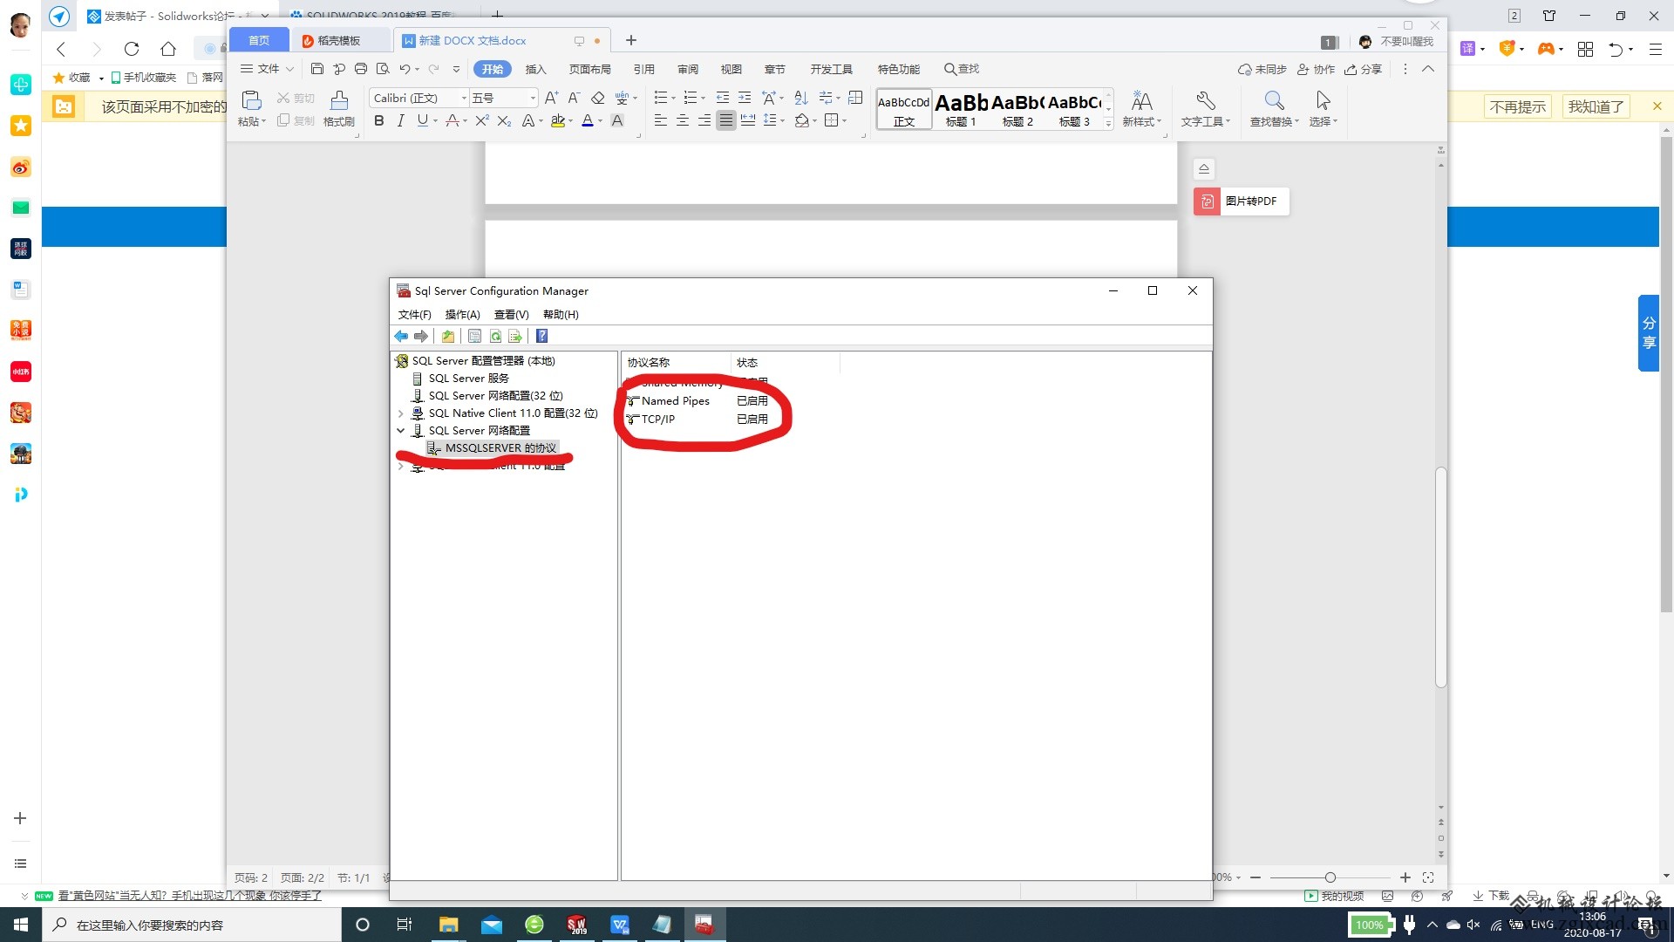Switch to the 页面布局 ribbon tab
The image size is (1674, 942).
(x=590, y=69)
